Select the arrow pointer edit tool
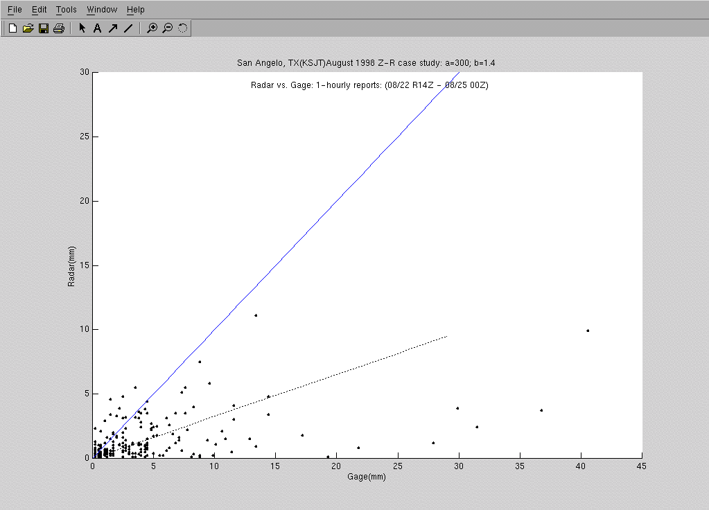Screen dimensions: 709x510 82,28
